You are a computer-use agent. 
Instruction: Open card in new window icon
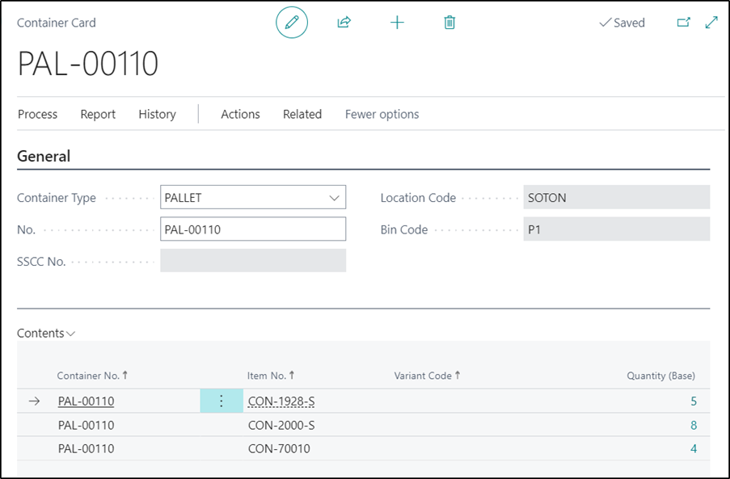(x=683, y=23)
